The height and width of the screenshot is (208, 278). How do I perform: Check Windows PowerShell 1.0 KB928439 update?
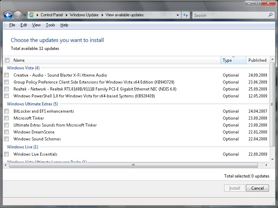7,96
